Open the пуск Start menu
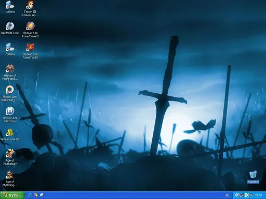 tap(12, 195)
